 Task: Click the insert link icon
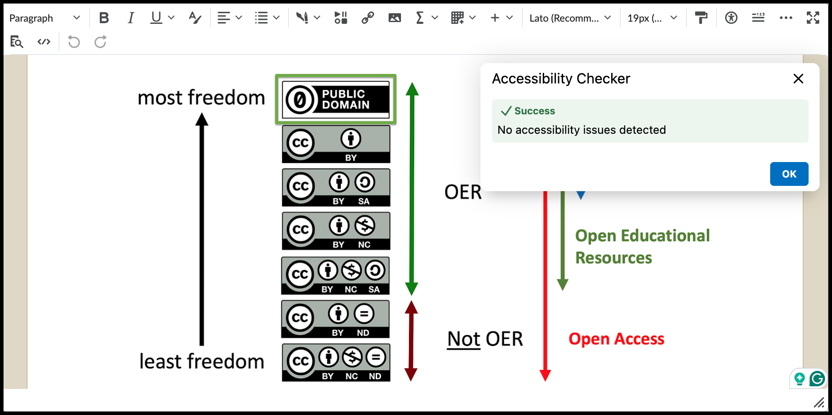[367, 18]
